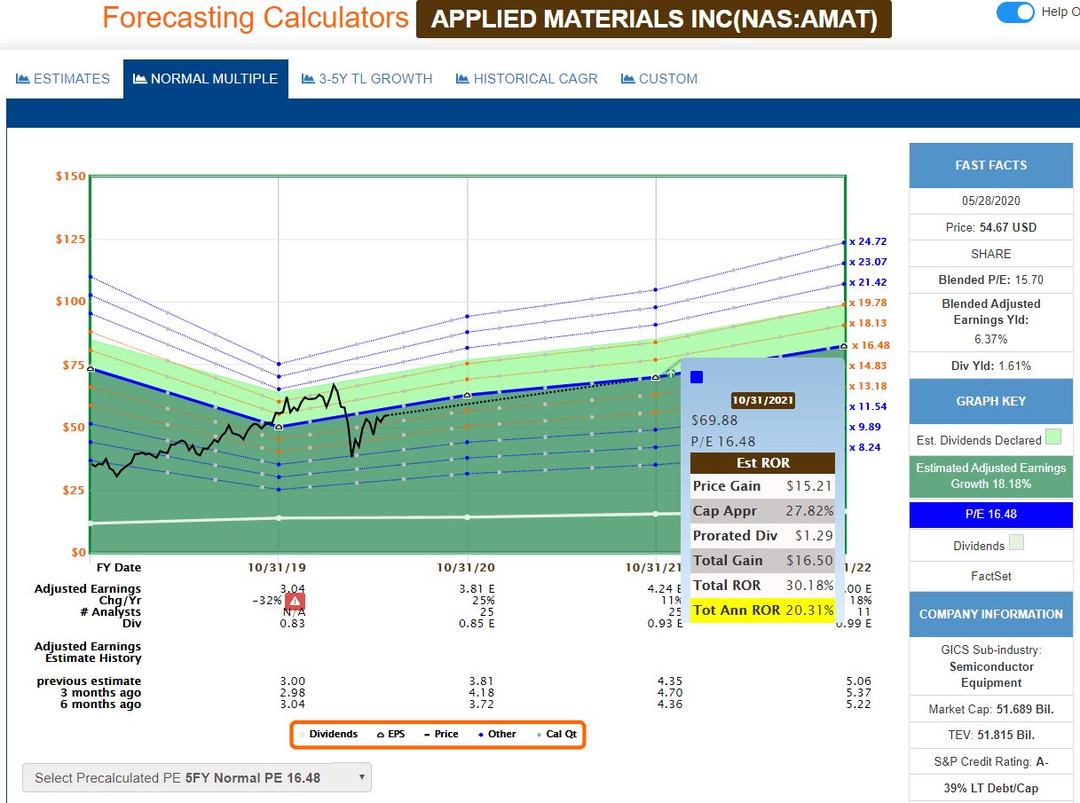Click 'Market Cap: 51.689 Bil.' company info
Image resolution: width=1080 pixels, height=803 pixels.
[x=991, y=709]
